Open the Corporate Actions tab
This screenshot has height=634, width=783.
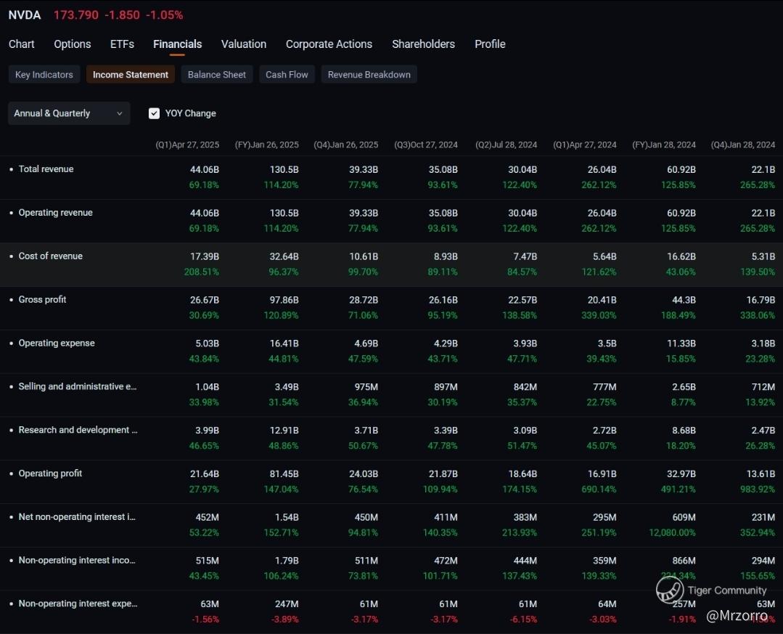[329, 44]
